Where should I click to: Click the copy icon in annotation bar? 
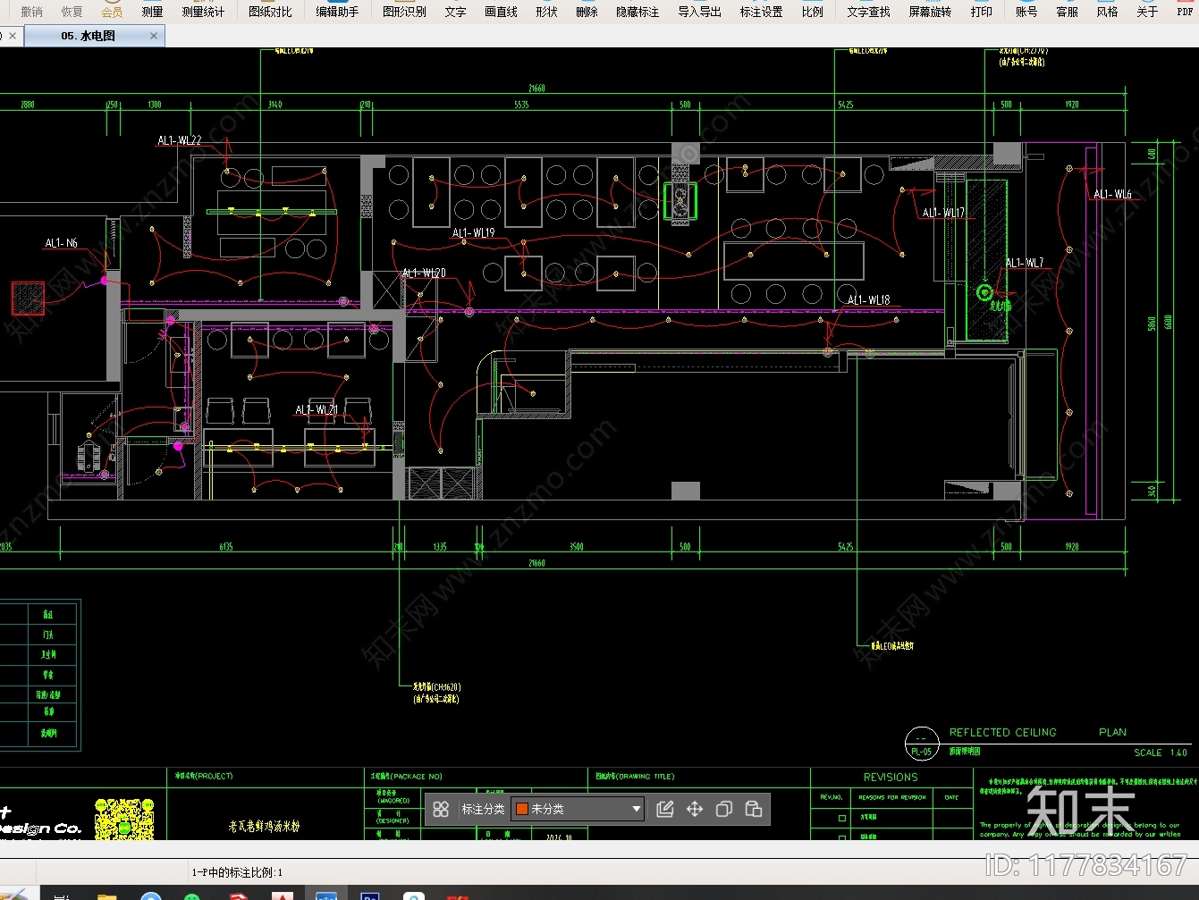[x=724, y=809]
